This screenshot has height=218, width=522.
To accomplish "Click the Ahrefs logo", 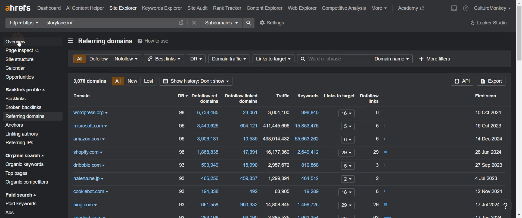I will pyautogui.click(x=18, y=8).
